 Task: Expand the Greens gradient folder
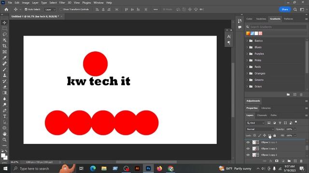click(247, 80)
